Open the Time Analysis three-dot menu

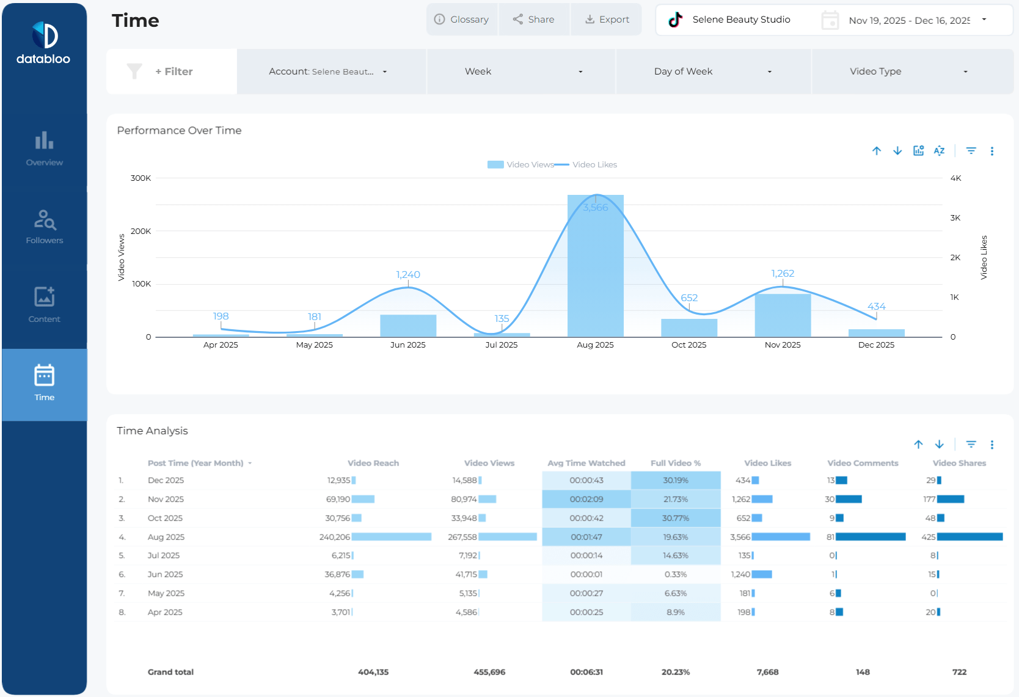pos(992,445)
